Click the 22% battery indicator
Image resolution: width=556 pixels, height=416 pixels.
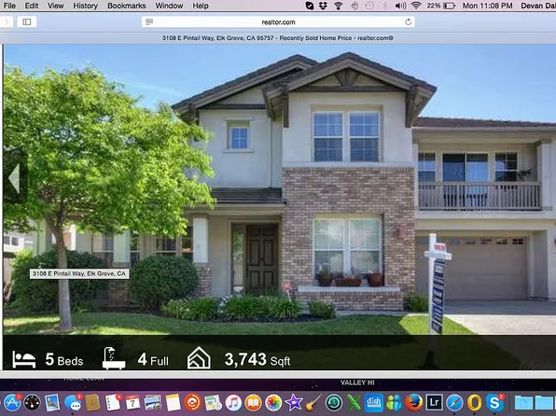click(441, 6)
